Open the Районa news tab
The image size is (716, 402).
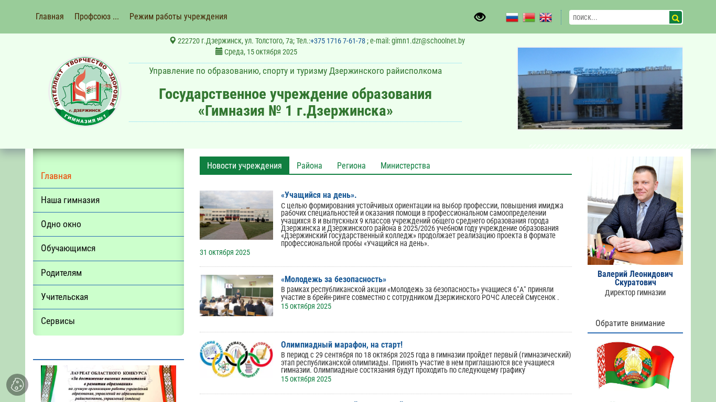pos(309,165)
